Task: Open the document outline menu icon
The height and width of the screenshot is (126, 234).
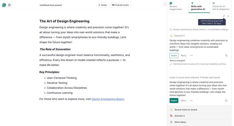Action: coord(9,5)
